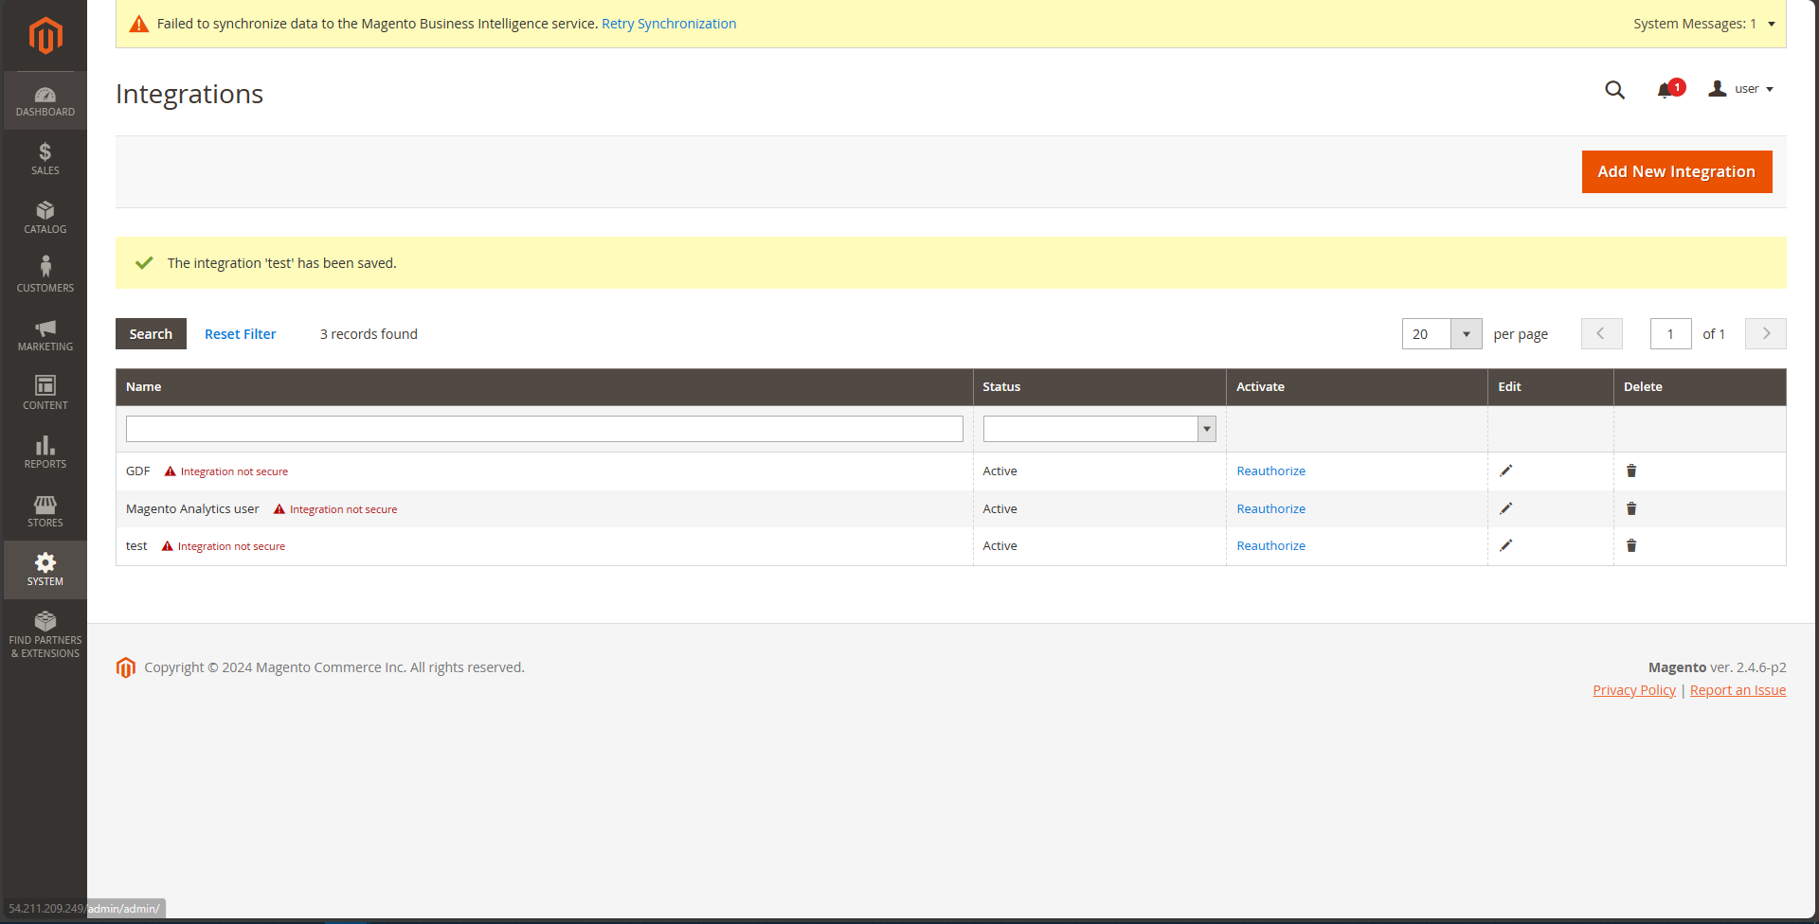Click Magento Analytics user 'not secure' warning

point(335,509)
